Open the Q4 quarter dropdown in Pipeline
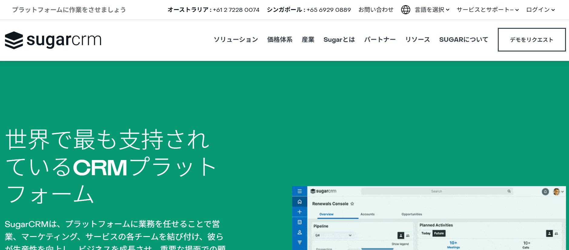The height and width of the screenshot is (250, 569). point(334,235)
